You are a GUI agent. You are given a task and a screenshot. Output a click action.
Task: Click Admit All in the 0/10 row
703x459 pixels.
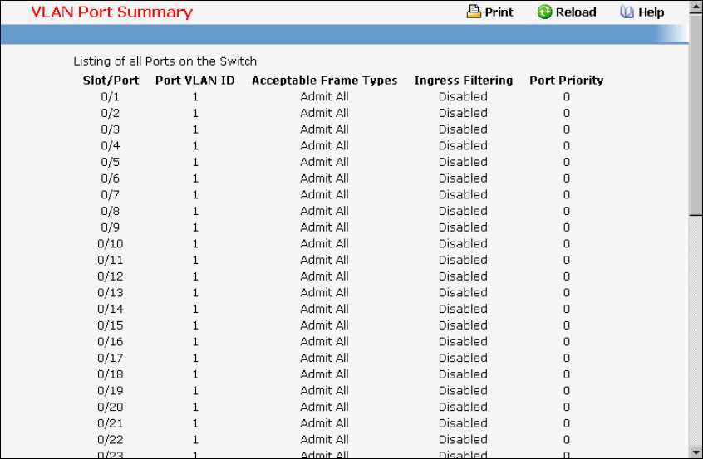(324, 243)
